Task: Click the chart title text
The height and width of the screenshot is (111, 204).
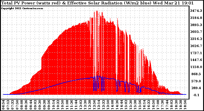Action: coord(97,3)
